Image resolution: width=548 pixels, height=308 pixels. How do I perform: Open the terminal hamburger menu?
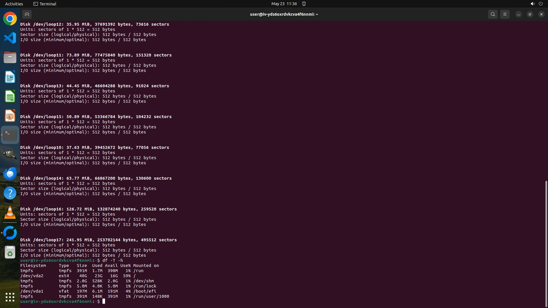[505, 14]
